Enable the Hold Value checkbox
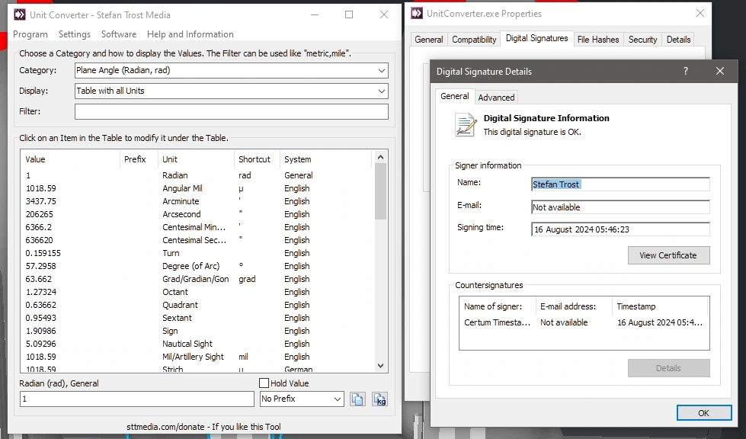The height and width of the screenshot is (439, 746). pyautogui.click(x=264, y=383)
